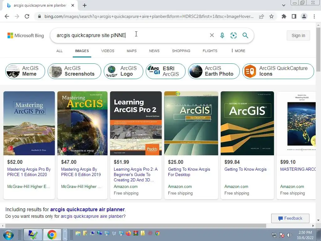Open the Action Center flag tray icon
The image size is (321, 241).
(282, 235)
